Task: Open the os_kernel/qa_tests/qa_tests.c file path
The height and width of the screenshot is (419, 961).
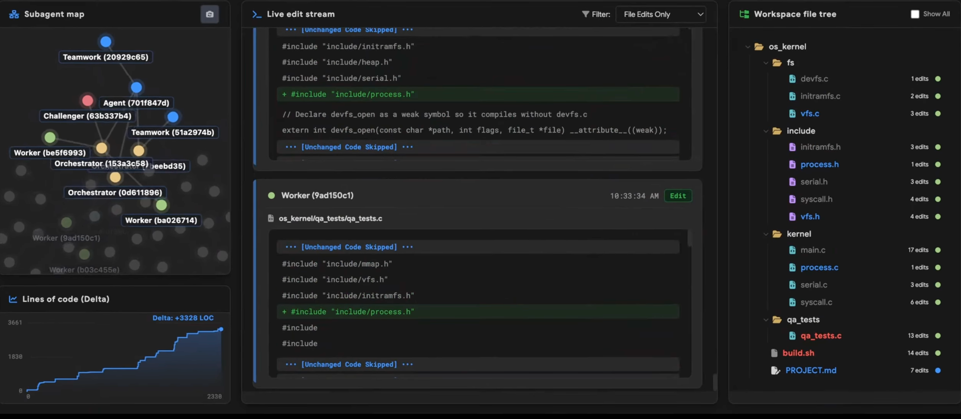Action: point(330,218)
